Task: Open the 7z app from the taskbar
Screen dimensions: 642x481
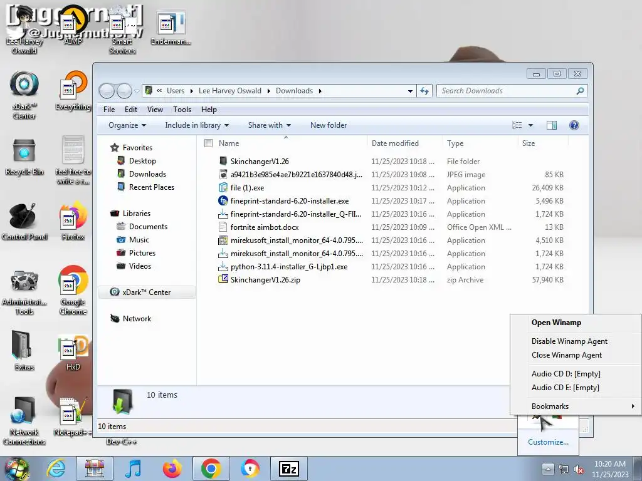Action: click(288, 468)
